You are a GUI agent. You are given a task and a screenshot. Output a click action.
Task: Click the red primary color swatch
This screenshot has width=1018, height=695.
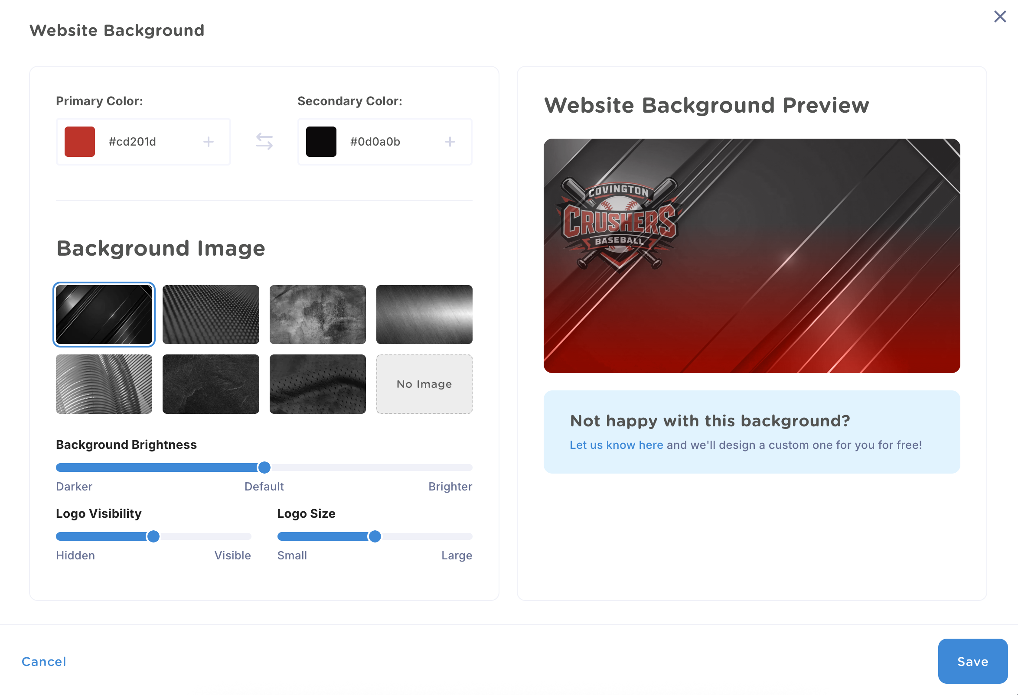coord(80,141)
